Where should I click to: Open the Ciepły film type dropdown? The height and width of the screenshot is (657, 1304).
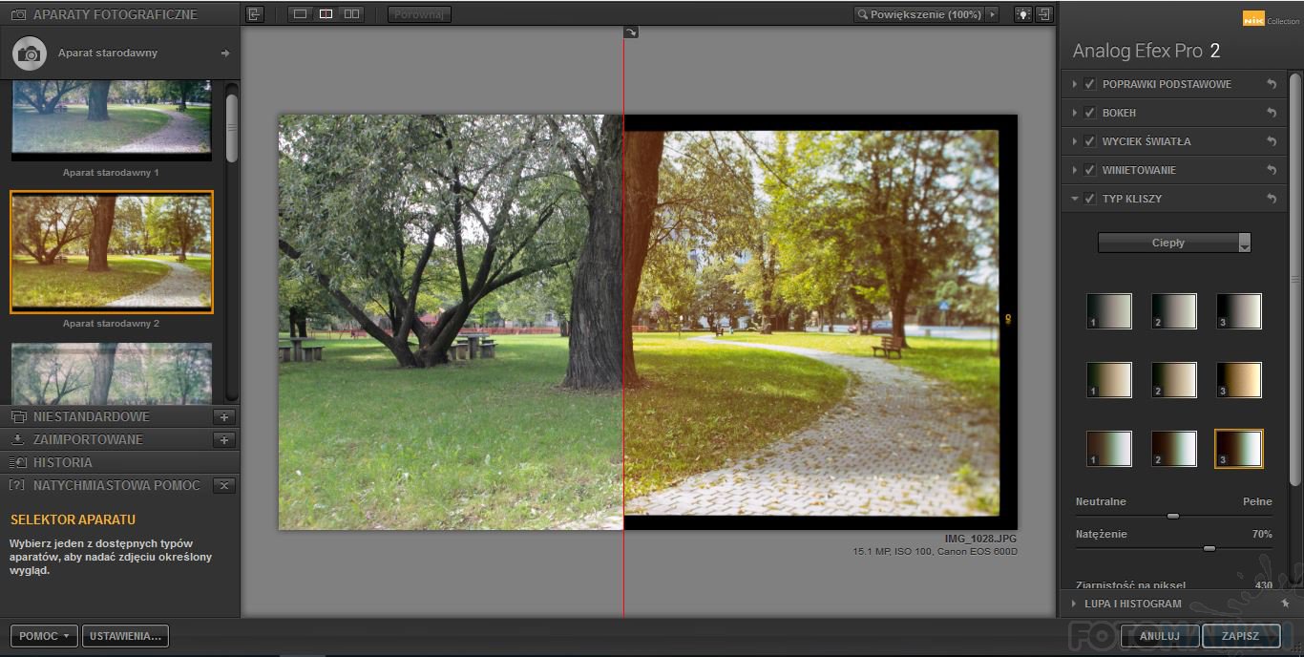(1174, 244)
